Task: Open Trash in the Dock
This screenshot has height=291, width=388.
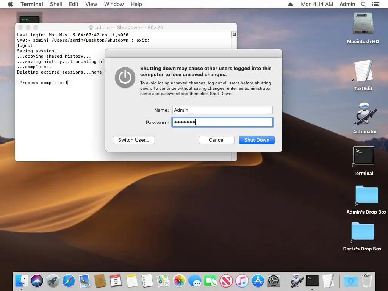Action: (366, 281)
